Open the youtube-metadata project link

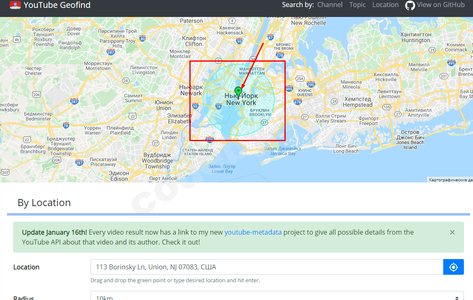(253, 232)
